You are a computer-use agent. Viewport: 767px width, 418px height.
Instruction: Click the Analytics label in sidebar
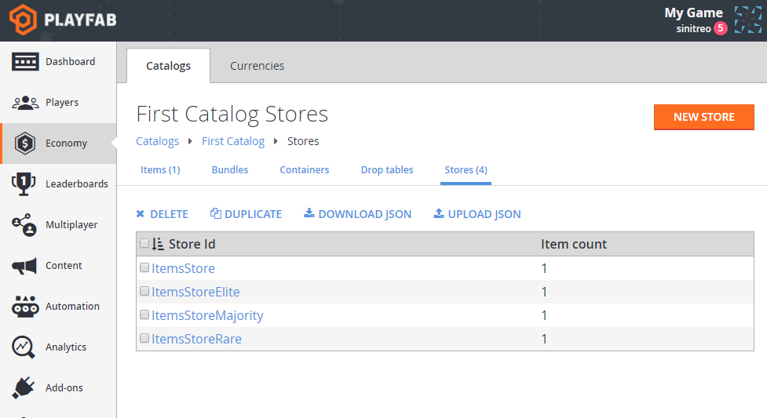point(66,347)
